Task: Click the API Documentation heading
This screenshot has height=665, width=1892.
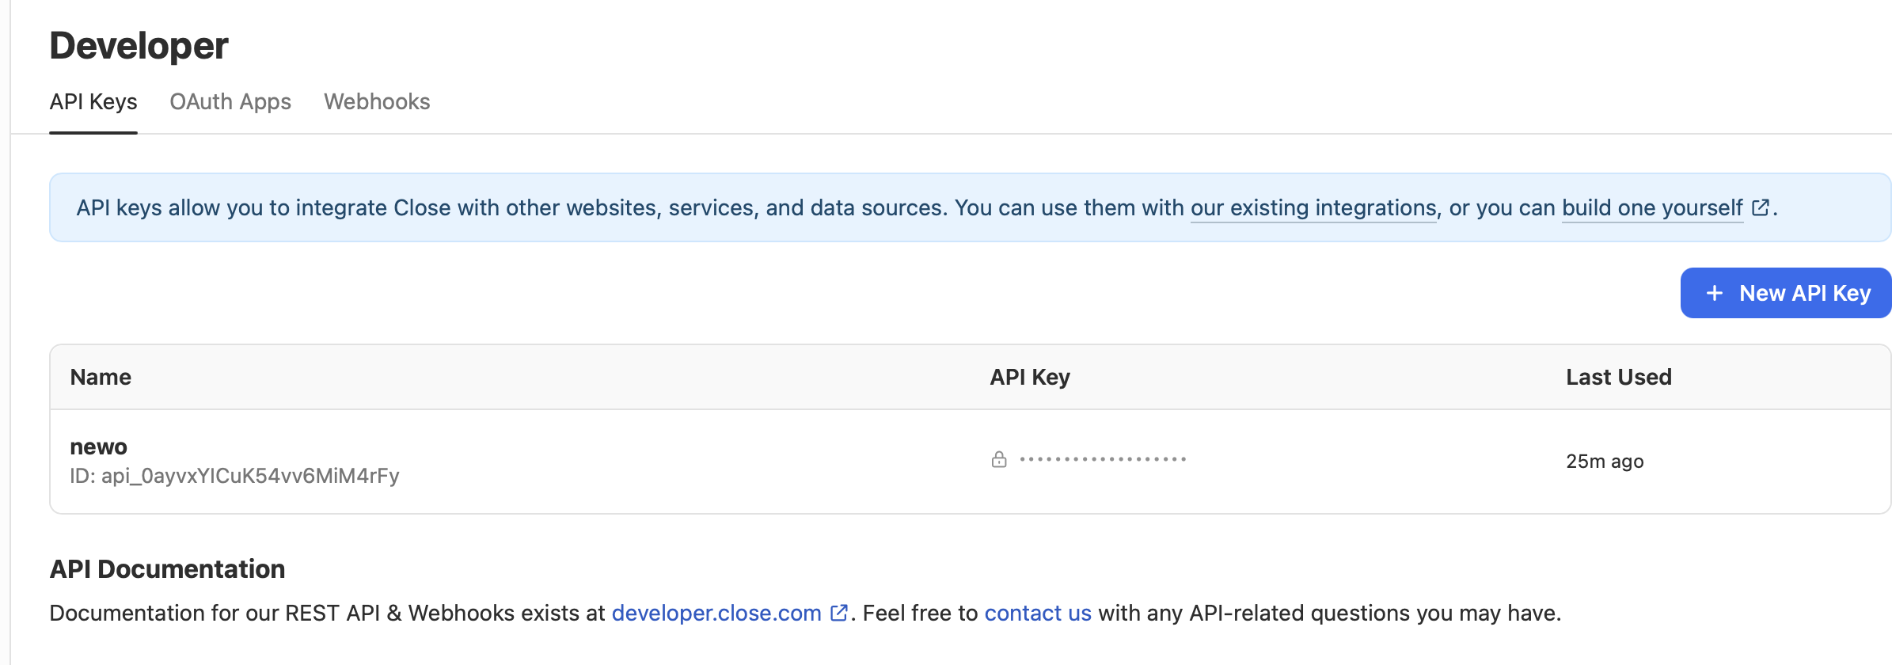Action: (167, 569)
